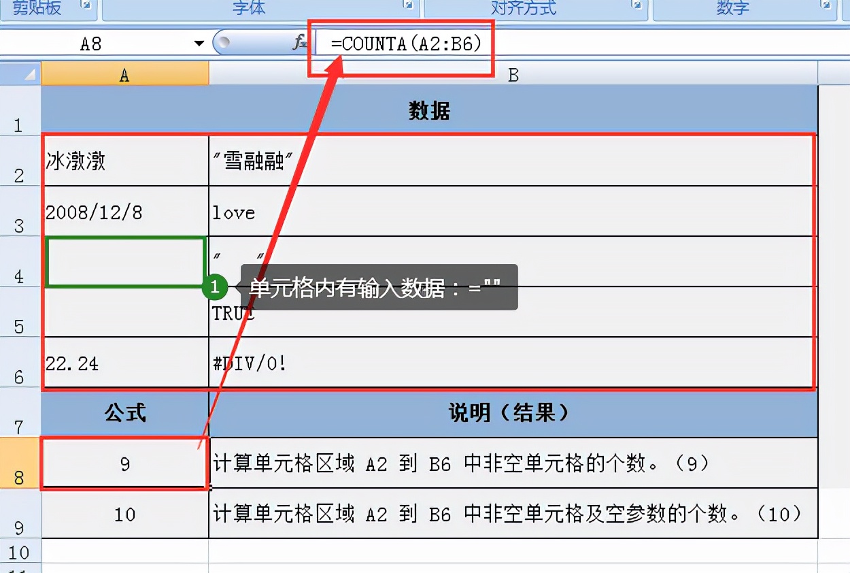
Task: Select the cell containing love
Action: pyautogui.click(x=513, y=211)
